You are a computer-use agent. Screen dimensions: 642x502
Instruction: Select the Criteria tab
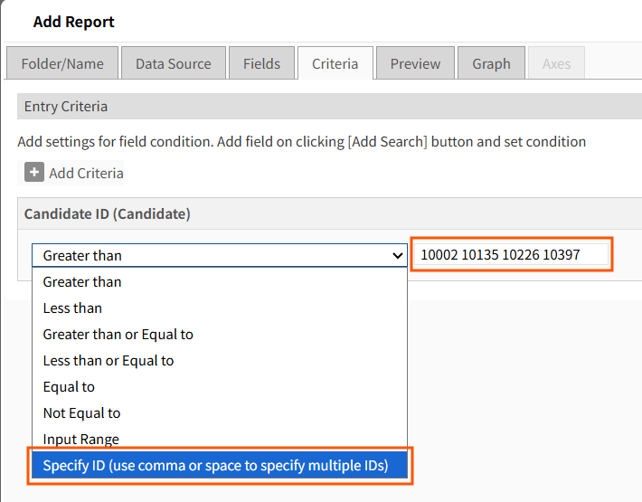click(335, 63)
